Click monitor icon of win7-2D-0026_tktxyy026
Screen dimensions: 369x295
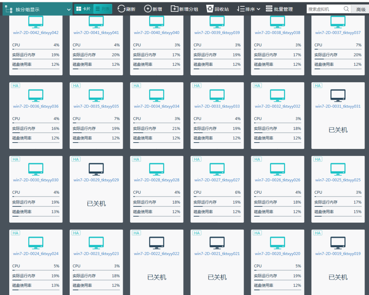[277, 169]
